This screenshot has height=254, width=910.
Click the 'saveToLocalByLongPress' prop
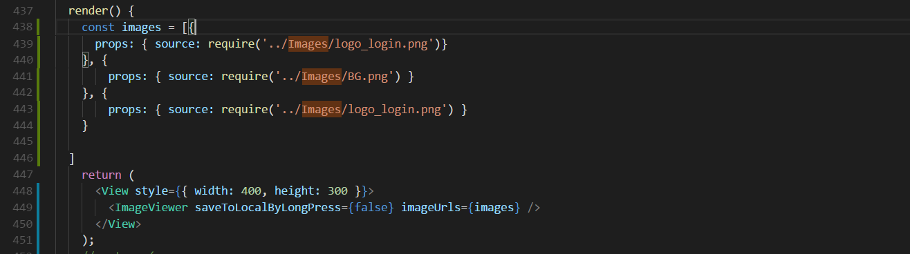pyautogui.click(x=268, y=207)
